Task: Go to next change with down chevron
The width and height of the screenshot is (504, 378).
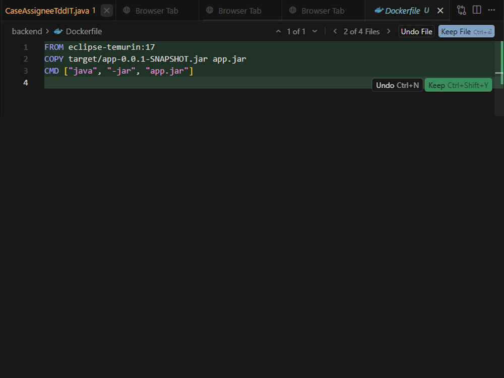Action: tap(314, 31)
